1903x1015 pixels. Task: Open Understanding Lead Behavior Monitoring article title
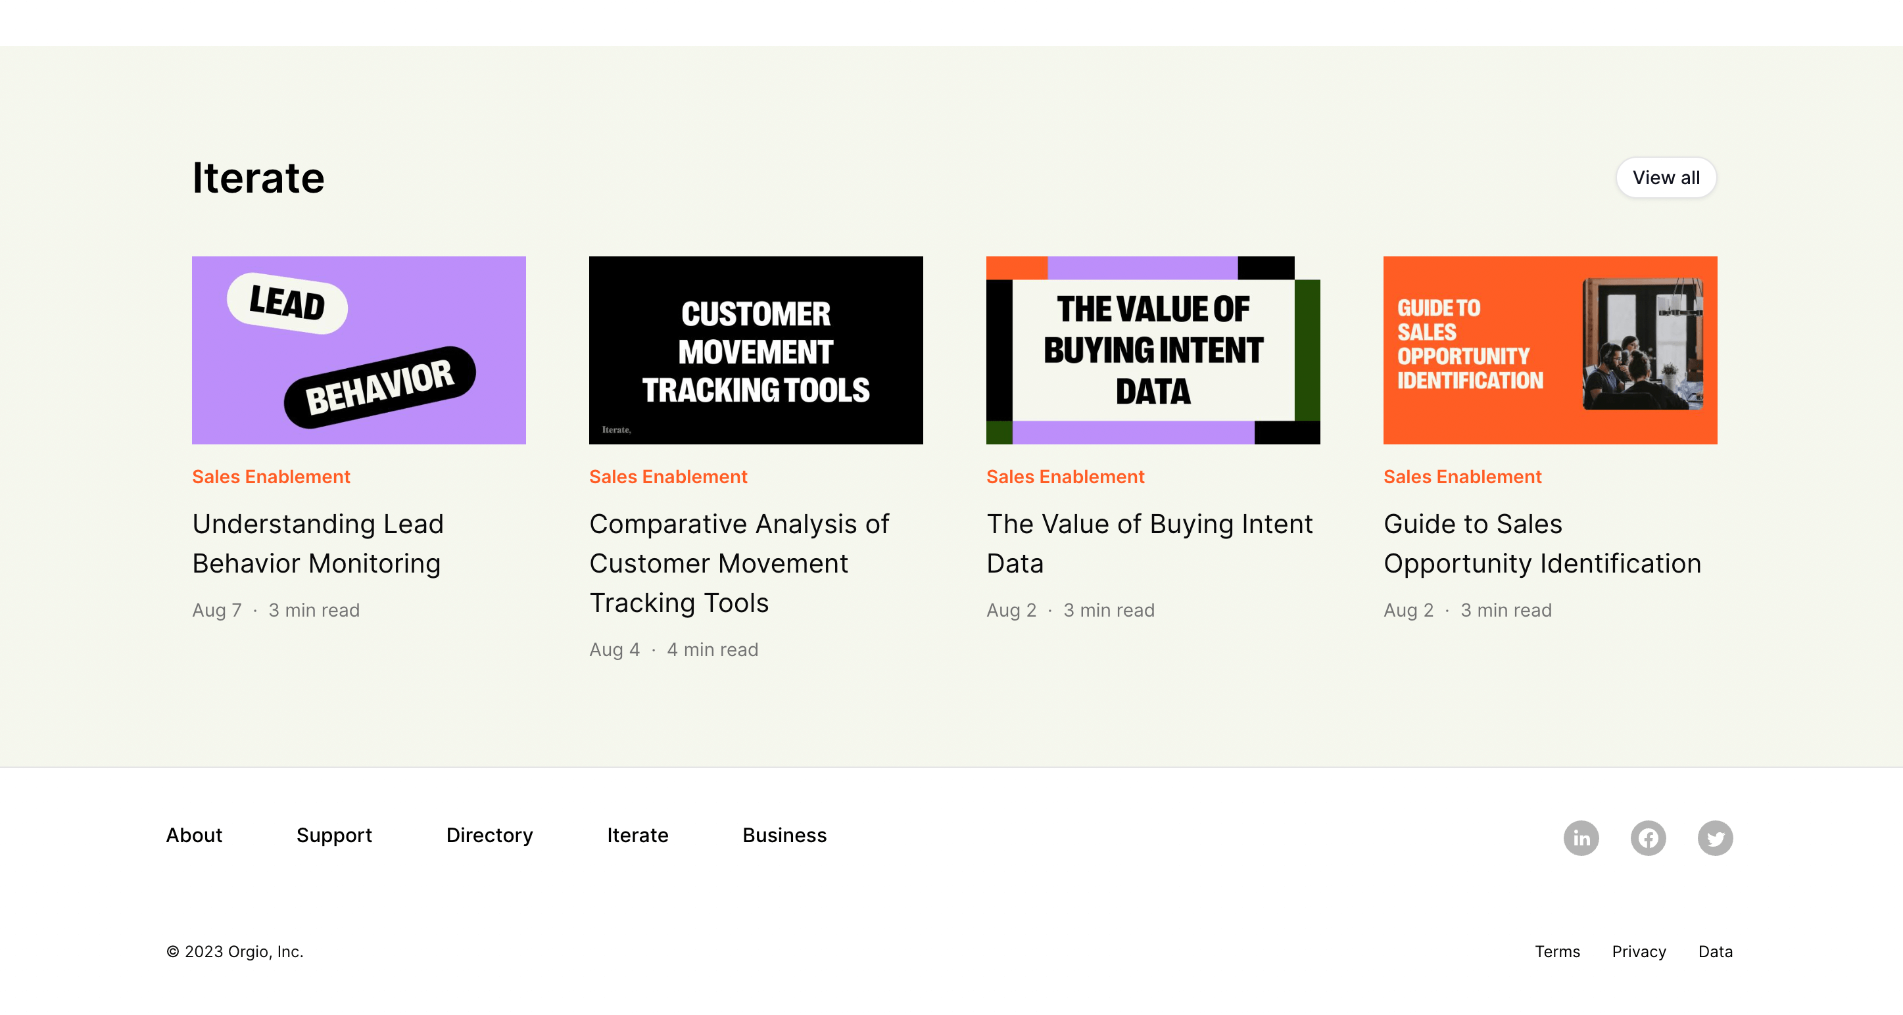pos(318,543)
